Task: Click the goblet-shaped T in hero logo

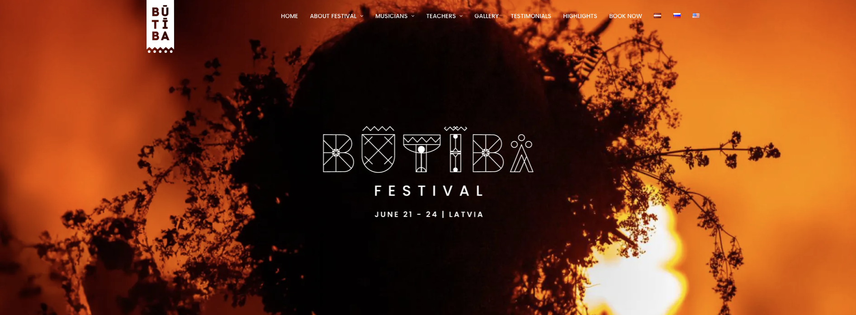Action: [x=421, y=153]
